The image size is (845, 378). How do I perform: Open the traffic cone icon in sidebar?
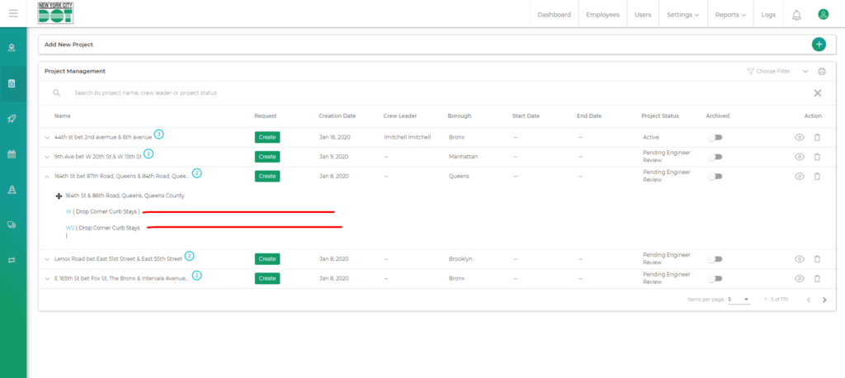(12, 190)
